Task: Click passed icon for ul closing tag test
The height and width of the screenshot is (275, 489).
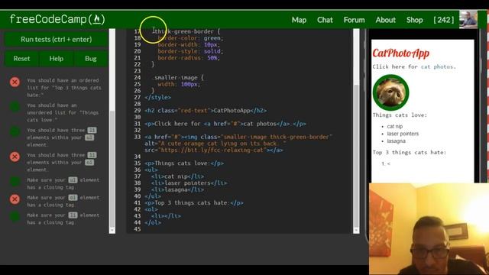Action: click(15, 182)
